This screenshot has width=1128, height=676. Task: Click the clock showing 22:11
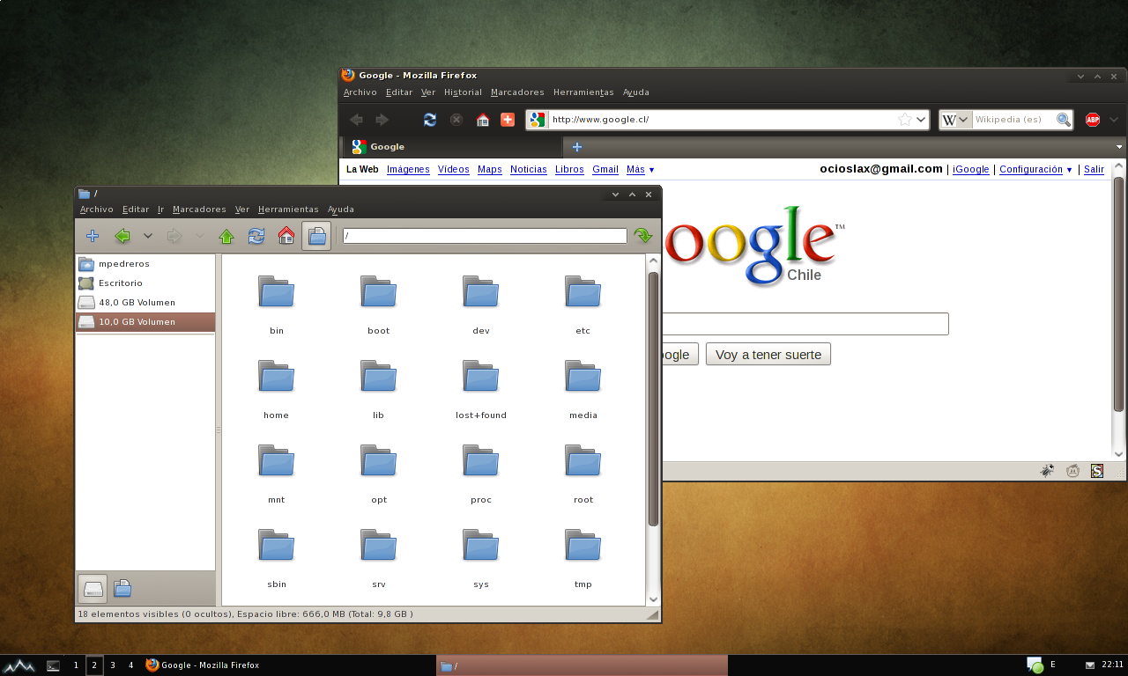click(1112, 665)
